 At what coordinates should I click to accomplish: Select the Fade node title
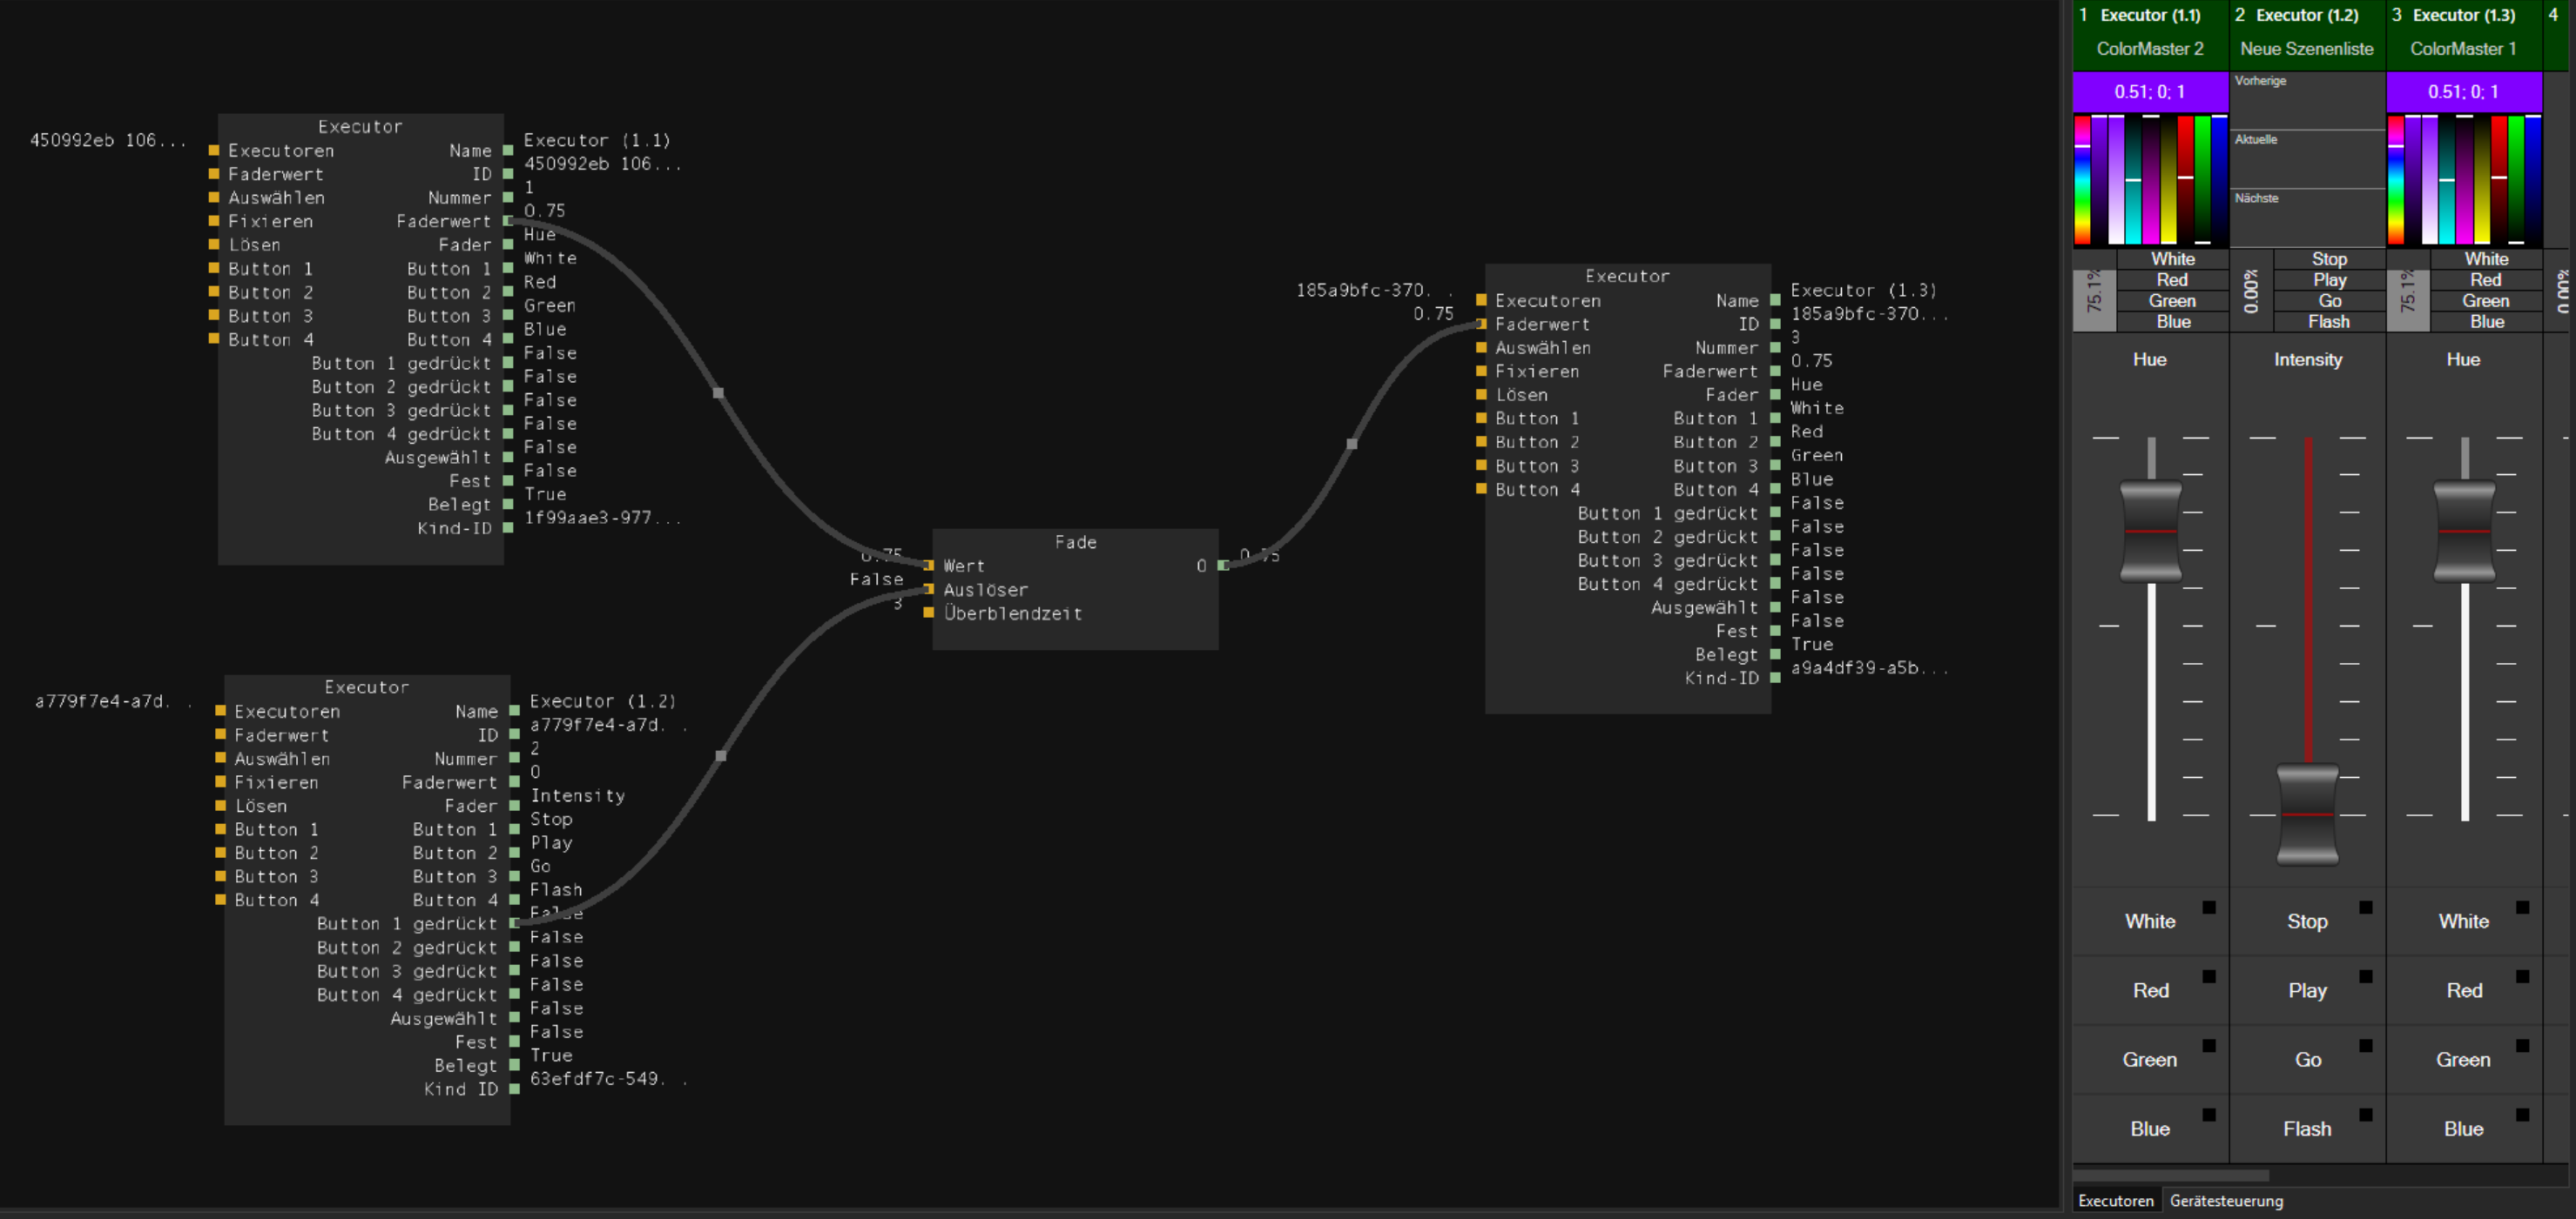pos(1075,541)
